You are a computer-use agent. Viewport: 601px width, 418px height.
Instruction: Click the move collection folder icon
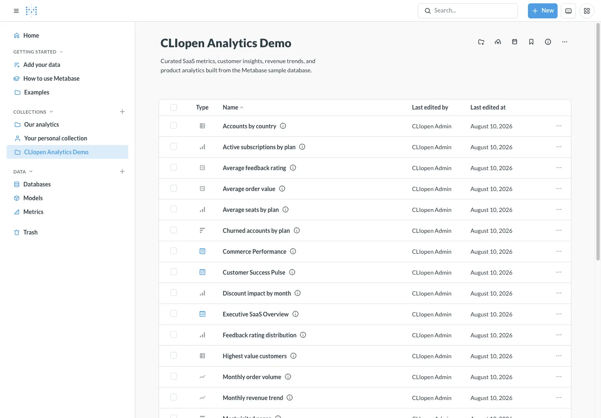tap(481, 42)
